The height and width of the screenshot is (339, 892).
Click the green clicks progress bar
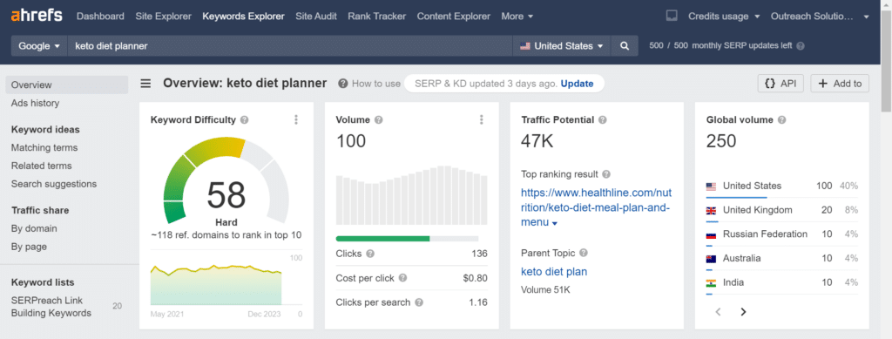tap(383, 238)
